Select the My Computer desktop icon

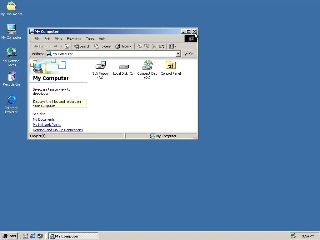[11, 32]
